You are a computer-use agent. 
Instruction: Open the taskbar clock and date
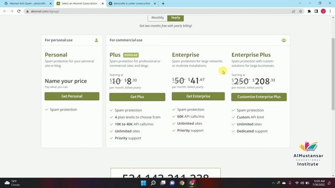[319, 183]
